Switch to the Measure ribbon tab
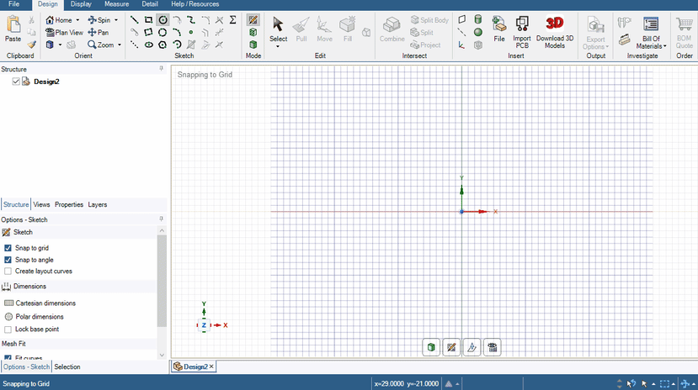Image resolution: width=698 pixels, height=390 pixels. [117, 4]
